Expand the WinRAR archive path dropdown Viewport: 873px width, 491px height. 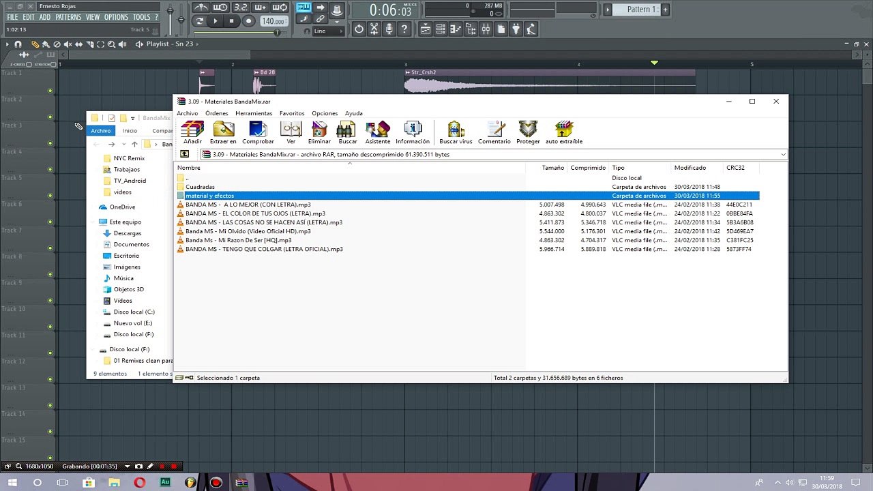[783, 154]
